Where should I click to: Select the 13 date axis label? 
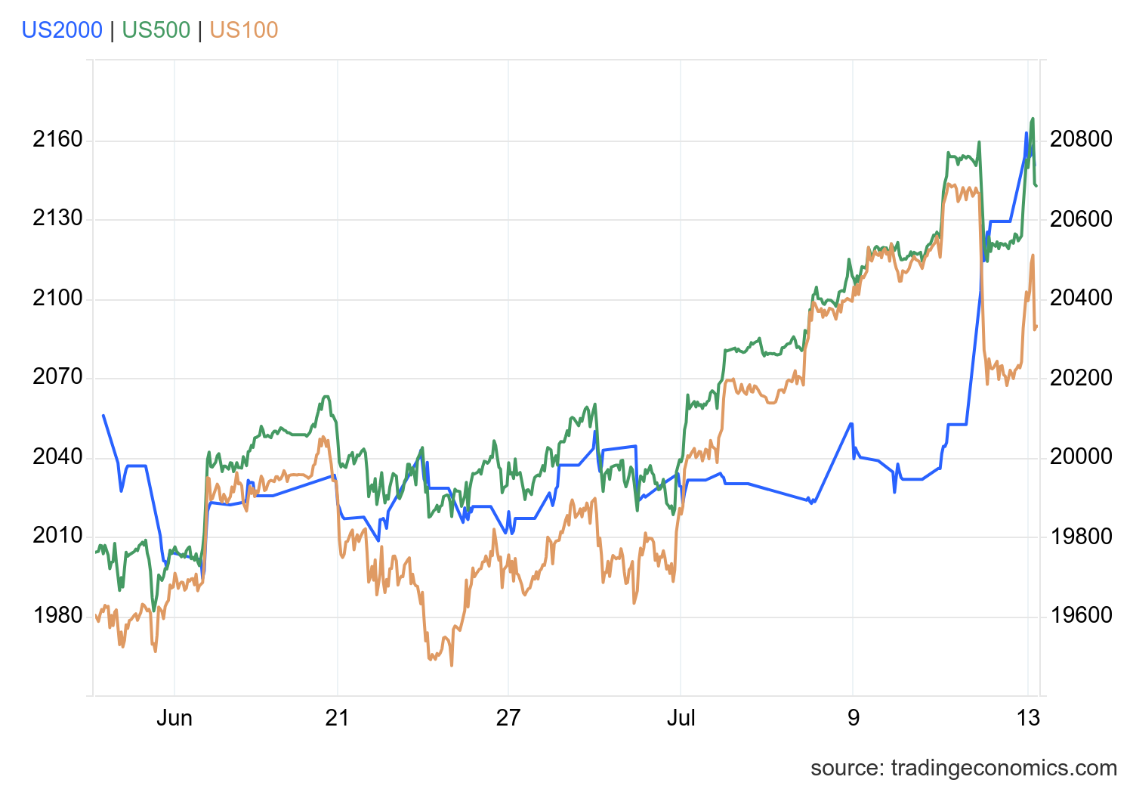[x=1028, y=718]
